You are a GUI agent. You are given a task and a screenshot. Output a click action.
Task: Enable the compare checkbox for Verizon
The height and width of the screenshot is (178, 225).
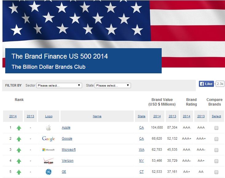pyautogui.click(x=216, y=161)
